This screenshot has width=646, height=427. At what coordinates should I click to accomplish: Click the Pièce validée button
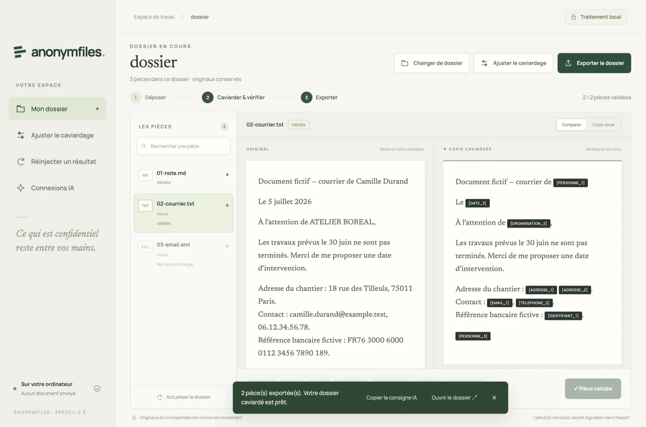click(x=593, y=389)
